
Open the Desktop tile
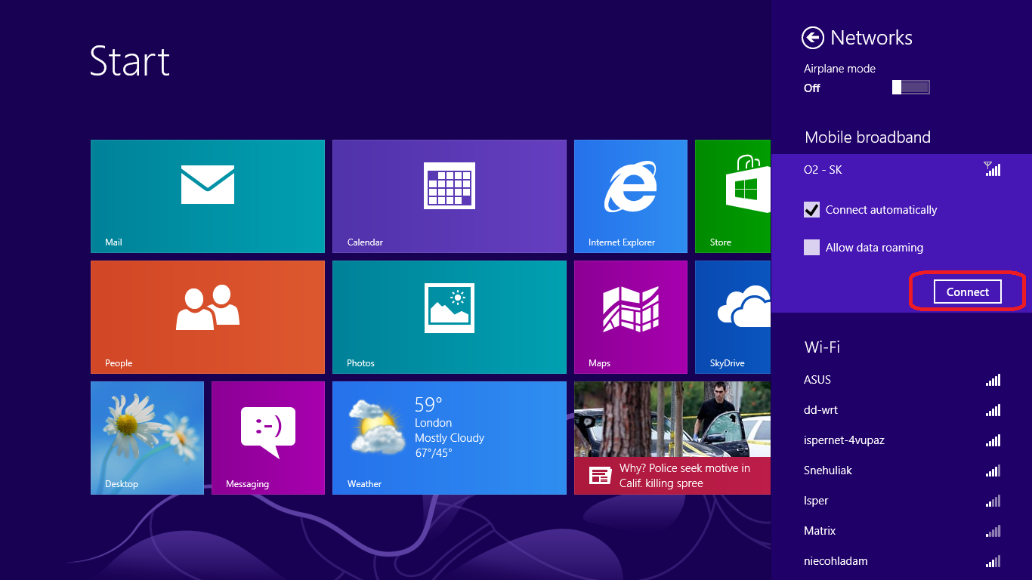(x=147, y=437)
